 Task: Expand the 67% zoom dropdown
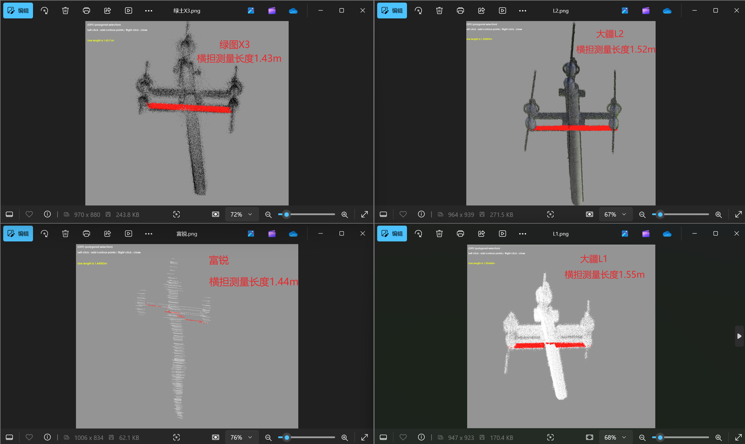(x=615, y=214)
